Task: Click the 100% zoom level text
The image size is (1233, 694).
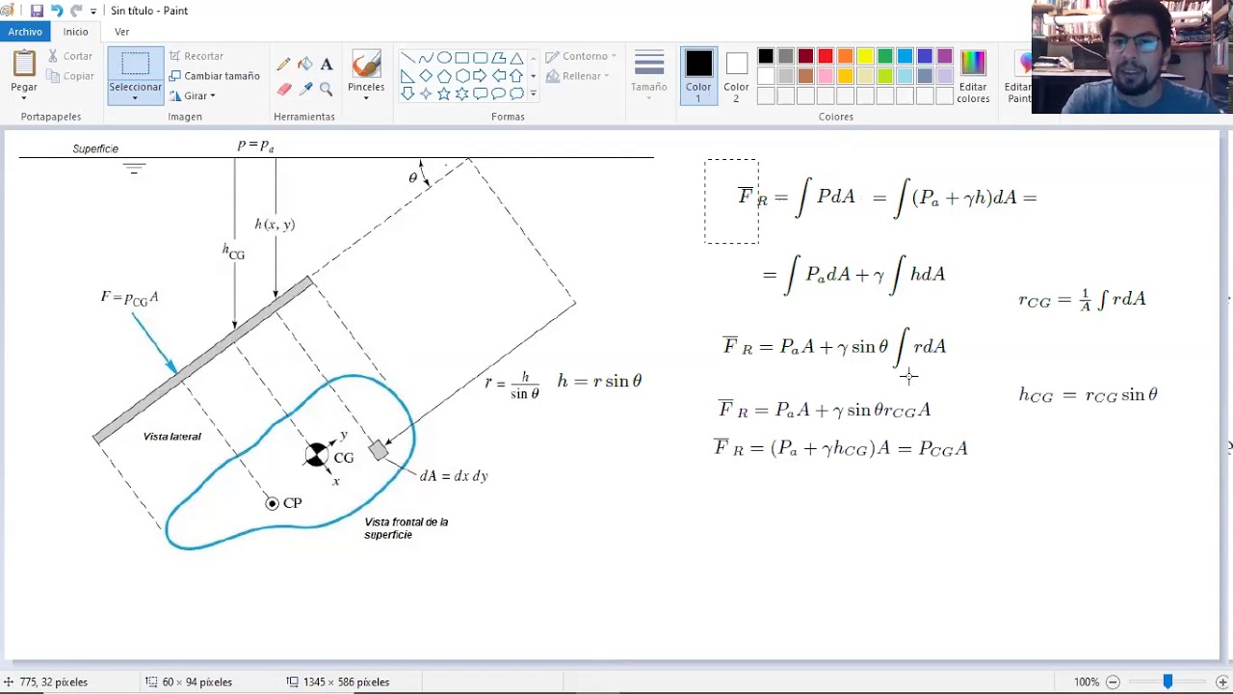Action: coord(1087,681)
